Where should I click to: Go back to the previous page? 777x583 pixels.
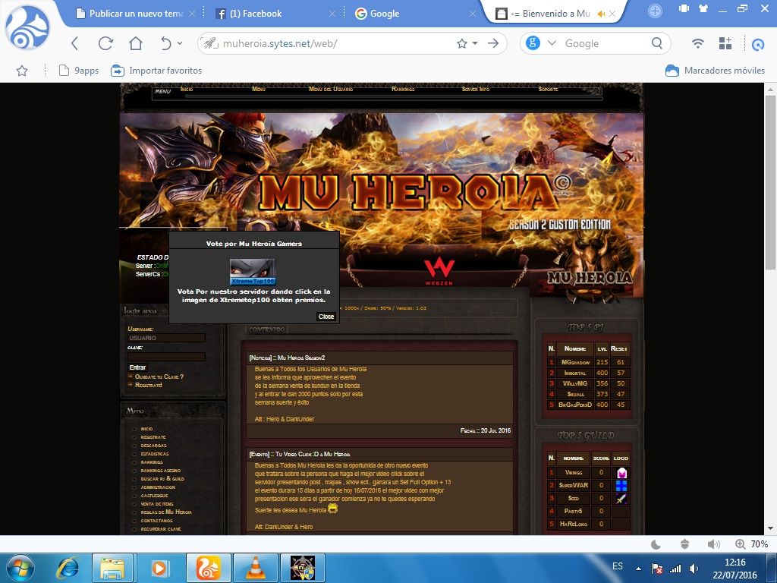point(75,43)
